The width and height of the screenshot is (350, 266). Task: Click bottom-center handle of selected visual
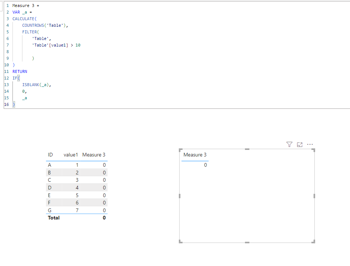point(247,243)
